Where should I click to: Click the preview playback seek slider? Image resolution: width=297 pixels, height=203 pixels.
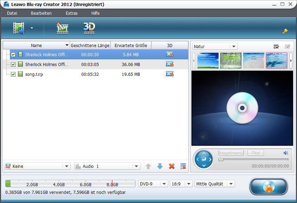point(253,159)
